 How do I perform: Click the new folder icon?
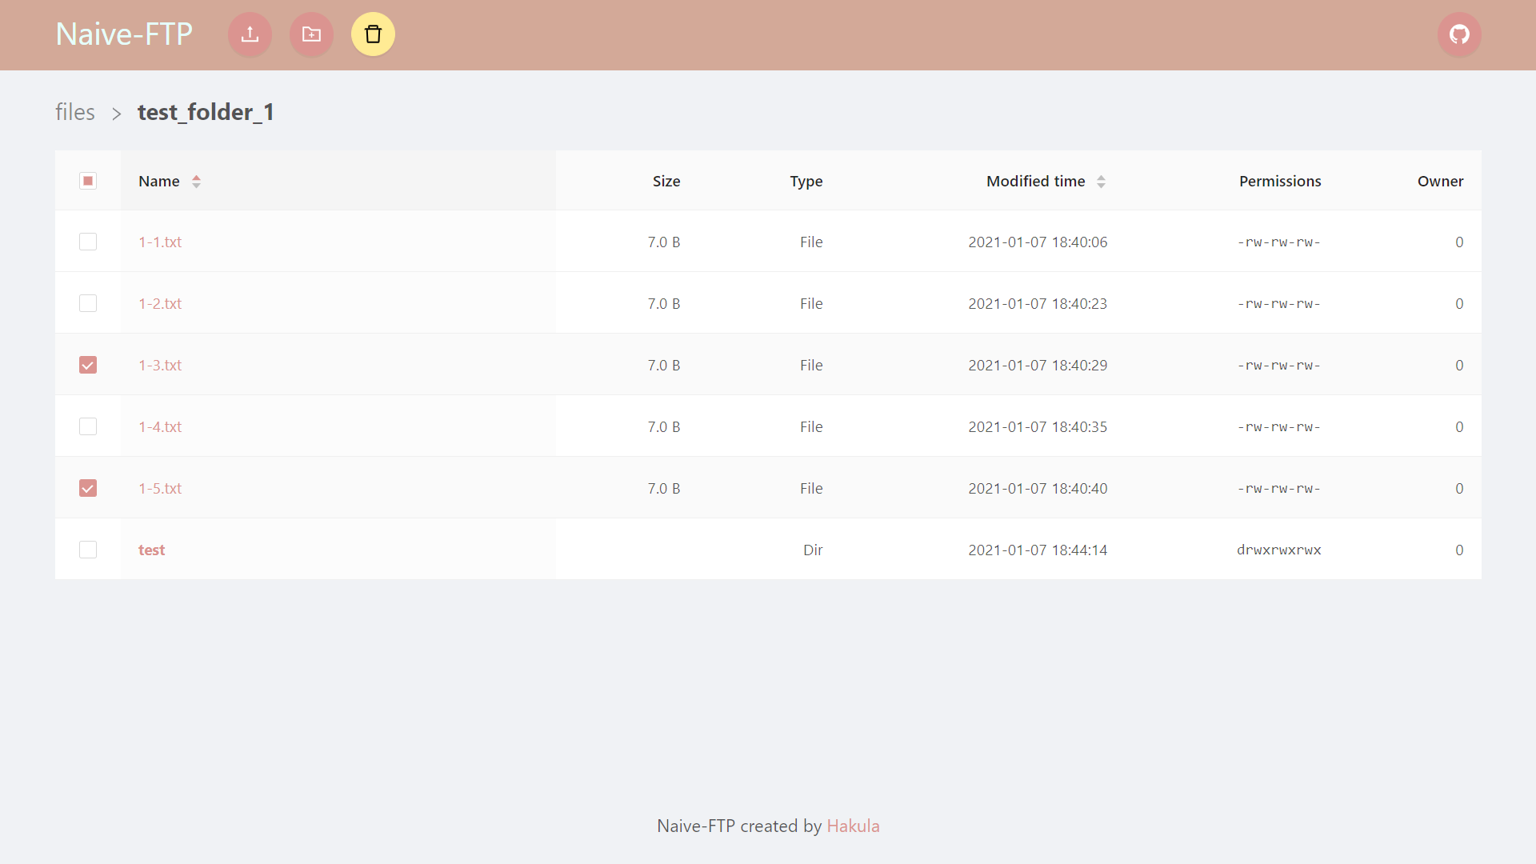click(x=311, y=34)
